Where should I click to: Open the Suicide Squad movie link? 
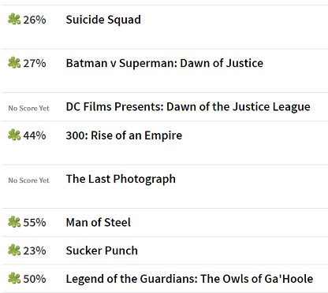[103, 20]
